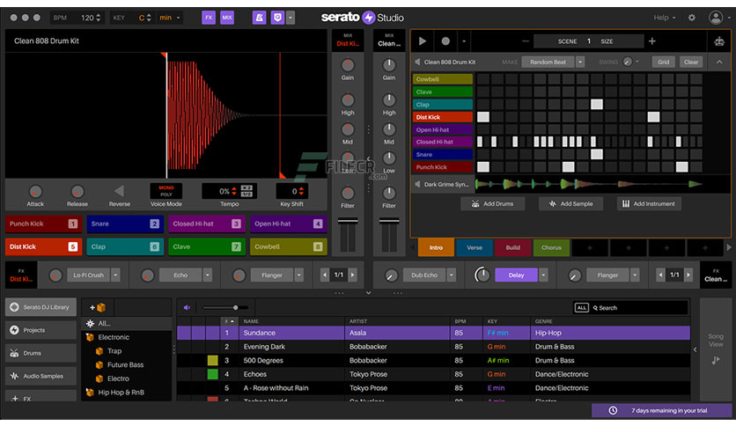This screenshot has width=736, height=426.
Task: Adjust the Attack knob
Action: [35, 191]
